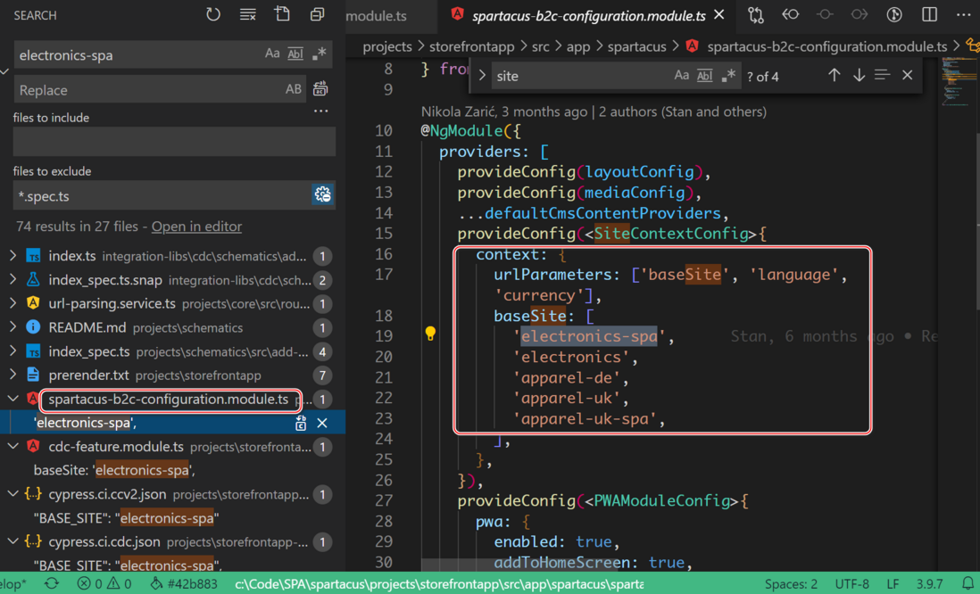Toggle Use Regular Expression in search box
This screenshot has width=980, height=594.
(319, 54)
